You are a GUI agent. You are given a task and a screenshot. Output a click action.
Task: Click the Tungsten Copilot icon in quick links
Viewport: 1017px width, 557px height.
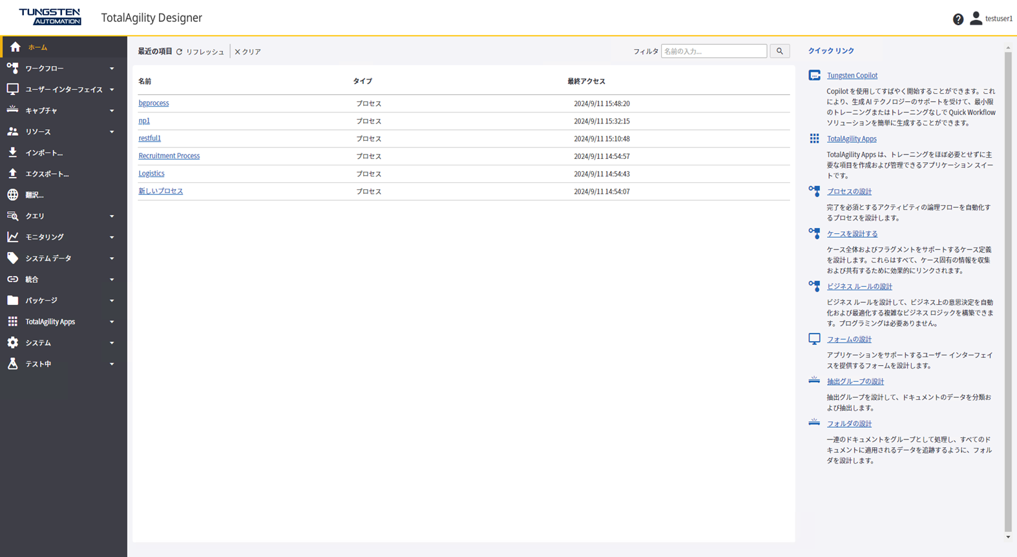[x=814, y=76]
